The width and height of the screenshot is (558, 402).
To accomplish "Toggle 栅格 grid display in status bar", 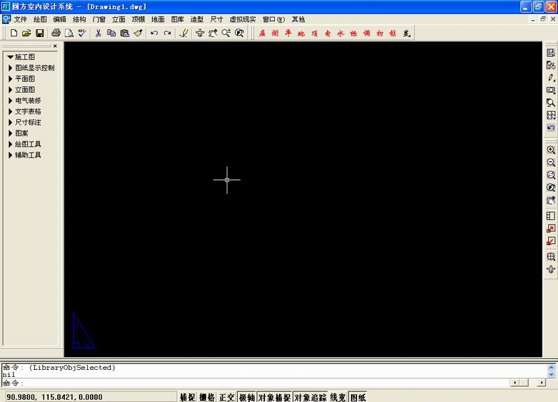I will (207, 397).
